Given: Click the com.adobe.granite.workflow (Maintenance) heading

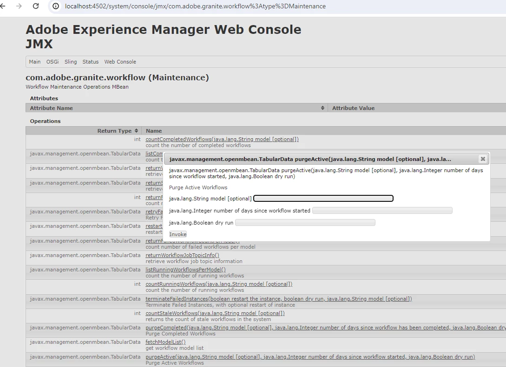Looking at the screenshot, I should click(117, 77).
